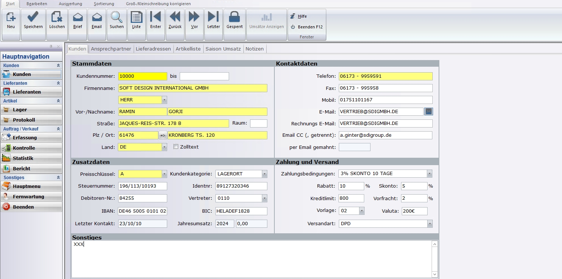
Task: Collapse the Kunden navigation section
Action: point(58,66)
